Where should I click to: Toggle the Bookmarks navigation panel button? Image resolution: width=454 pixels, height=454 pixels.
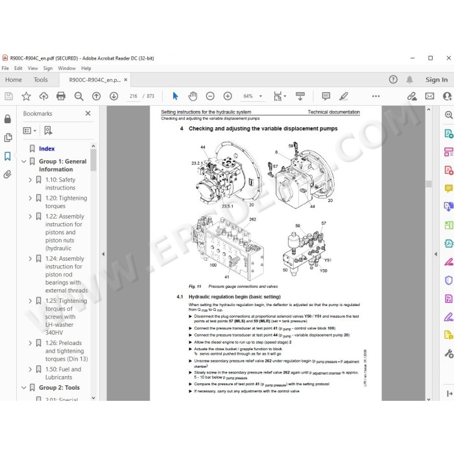click(8, 156)
